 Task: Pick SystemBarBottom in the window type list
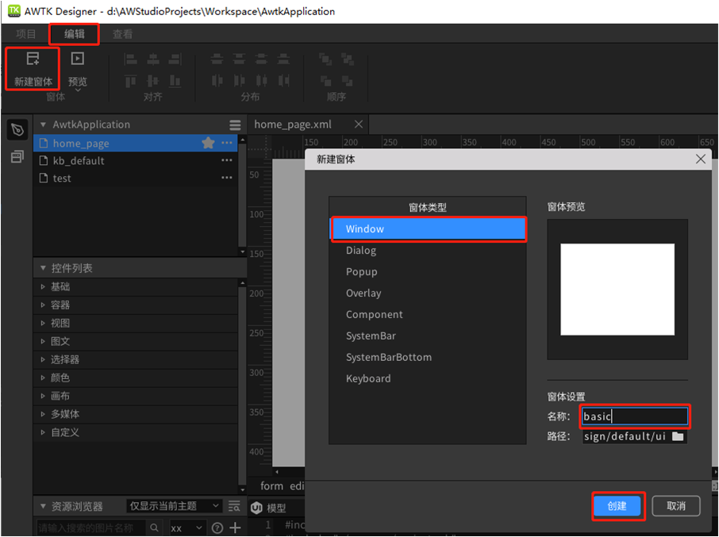(429, 358)
